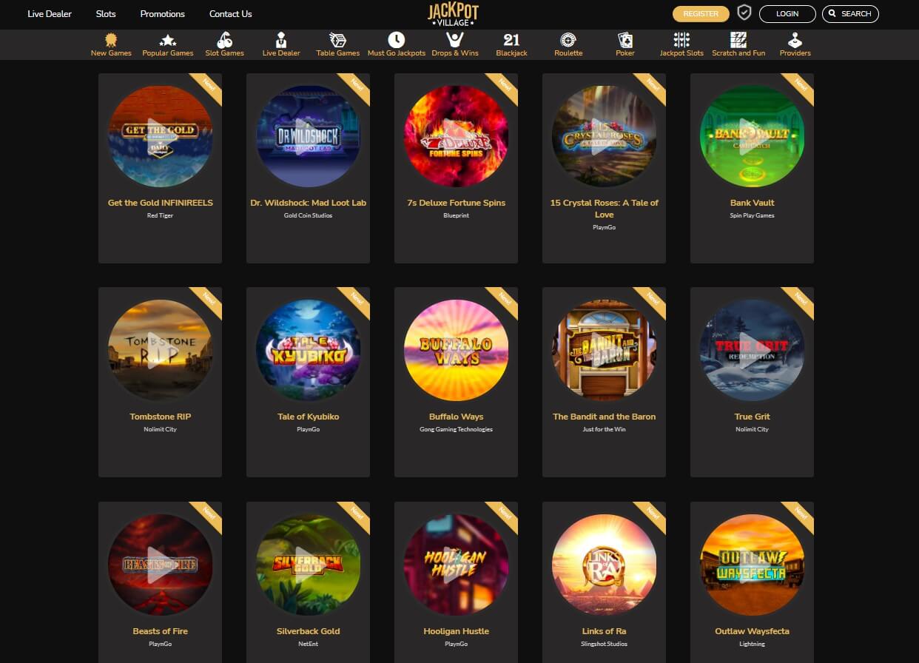Play the Outlaw Waysfecta thumbnail
This screenshot has width=919, height=663.
click(x=752, y=565)
